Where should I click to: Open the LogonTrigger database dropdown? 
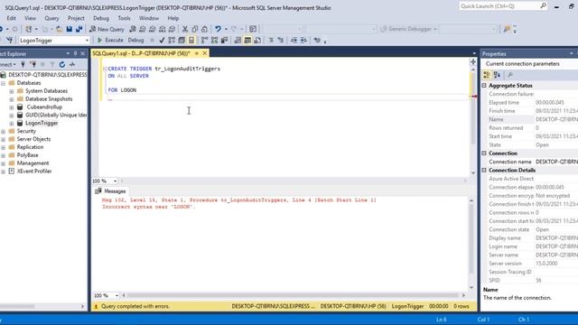(x=87, y=40)
